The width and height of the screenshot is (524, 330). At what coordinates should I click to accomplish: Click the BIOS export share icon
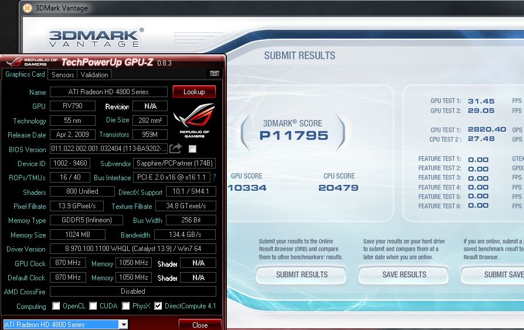[175, 148]
